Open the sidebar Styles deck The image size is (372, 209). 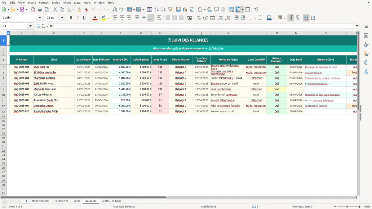(366, 45)
